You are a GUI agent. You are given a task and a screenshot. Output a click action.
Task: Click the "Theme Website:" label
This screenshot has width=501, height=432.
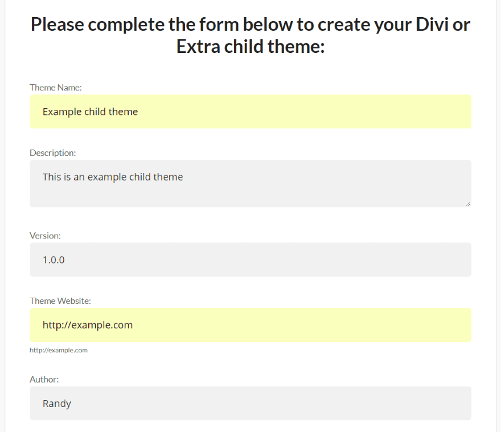[60, 301]
